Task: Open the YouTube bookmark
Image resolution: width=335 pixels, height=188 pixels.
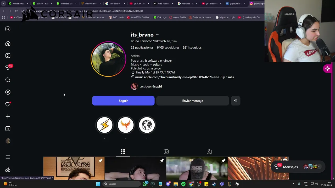Action: 16,17
